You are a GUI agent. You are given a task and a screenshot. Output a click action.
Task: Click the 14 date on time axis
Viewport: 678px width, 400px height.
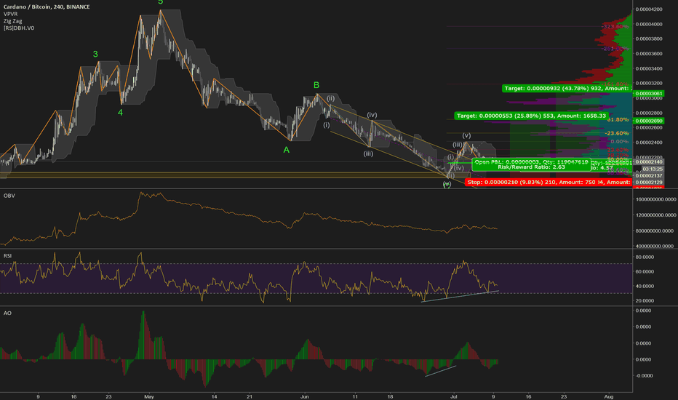coord(214,396)
